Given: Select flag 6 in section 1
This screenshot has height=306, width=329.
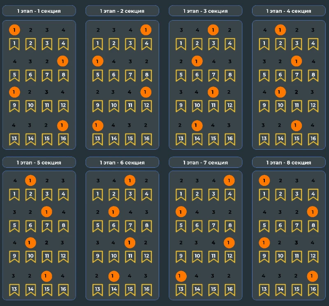Looking at the screenshot, I should coord(30,75).
